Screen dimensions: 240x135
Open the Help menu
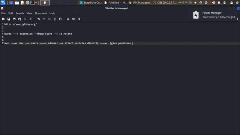coord(52,13)
